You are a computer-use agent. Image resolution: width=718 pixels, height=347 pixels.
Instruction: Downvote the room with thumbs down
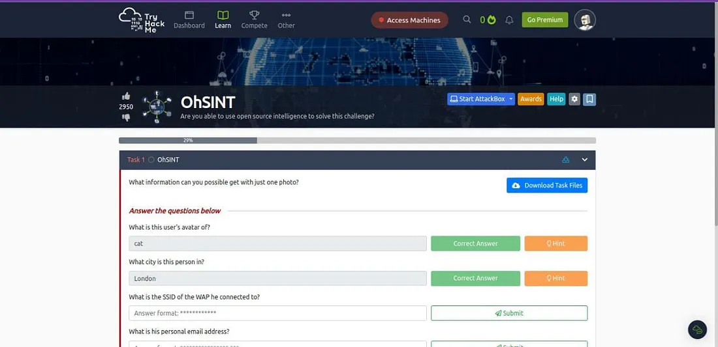(126, 117)
